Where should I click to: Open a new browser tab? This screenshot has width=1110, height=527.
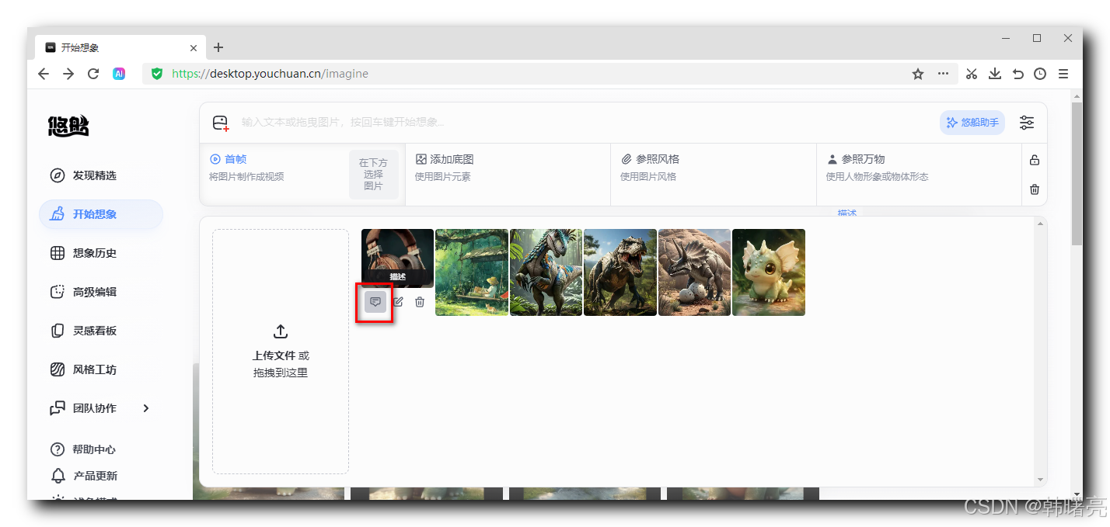(218, 47)
